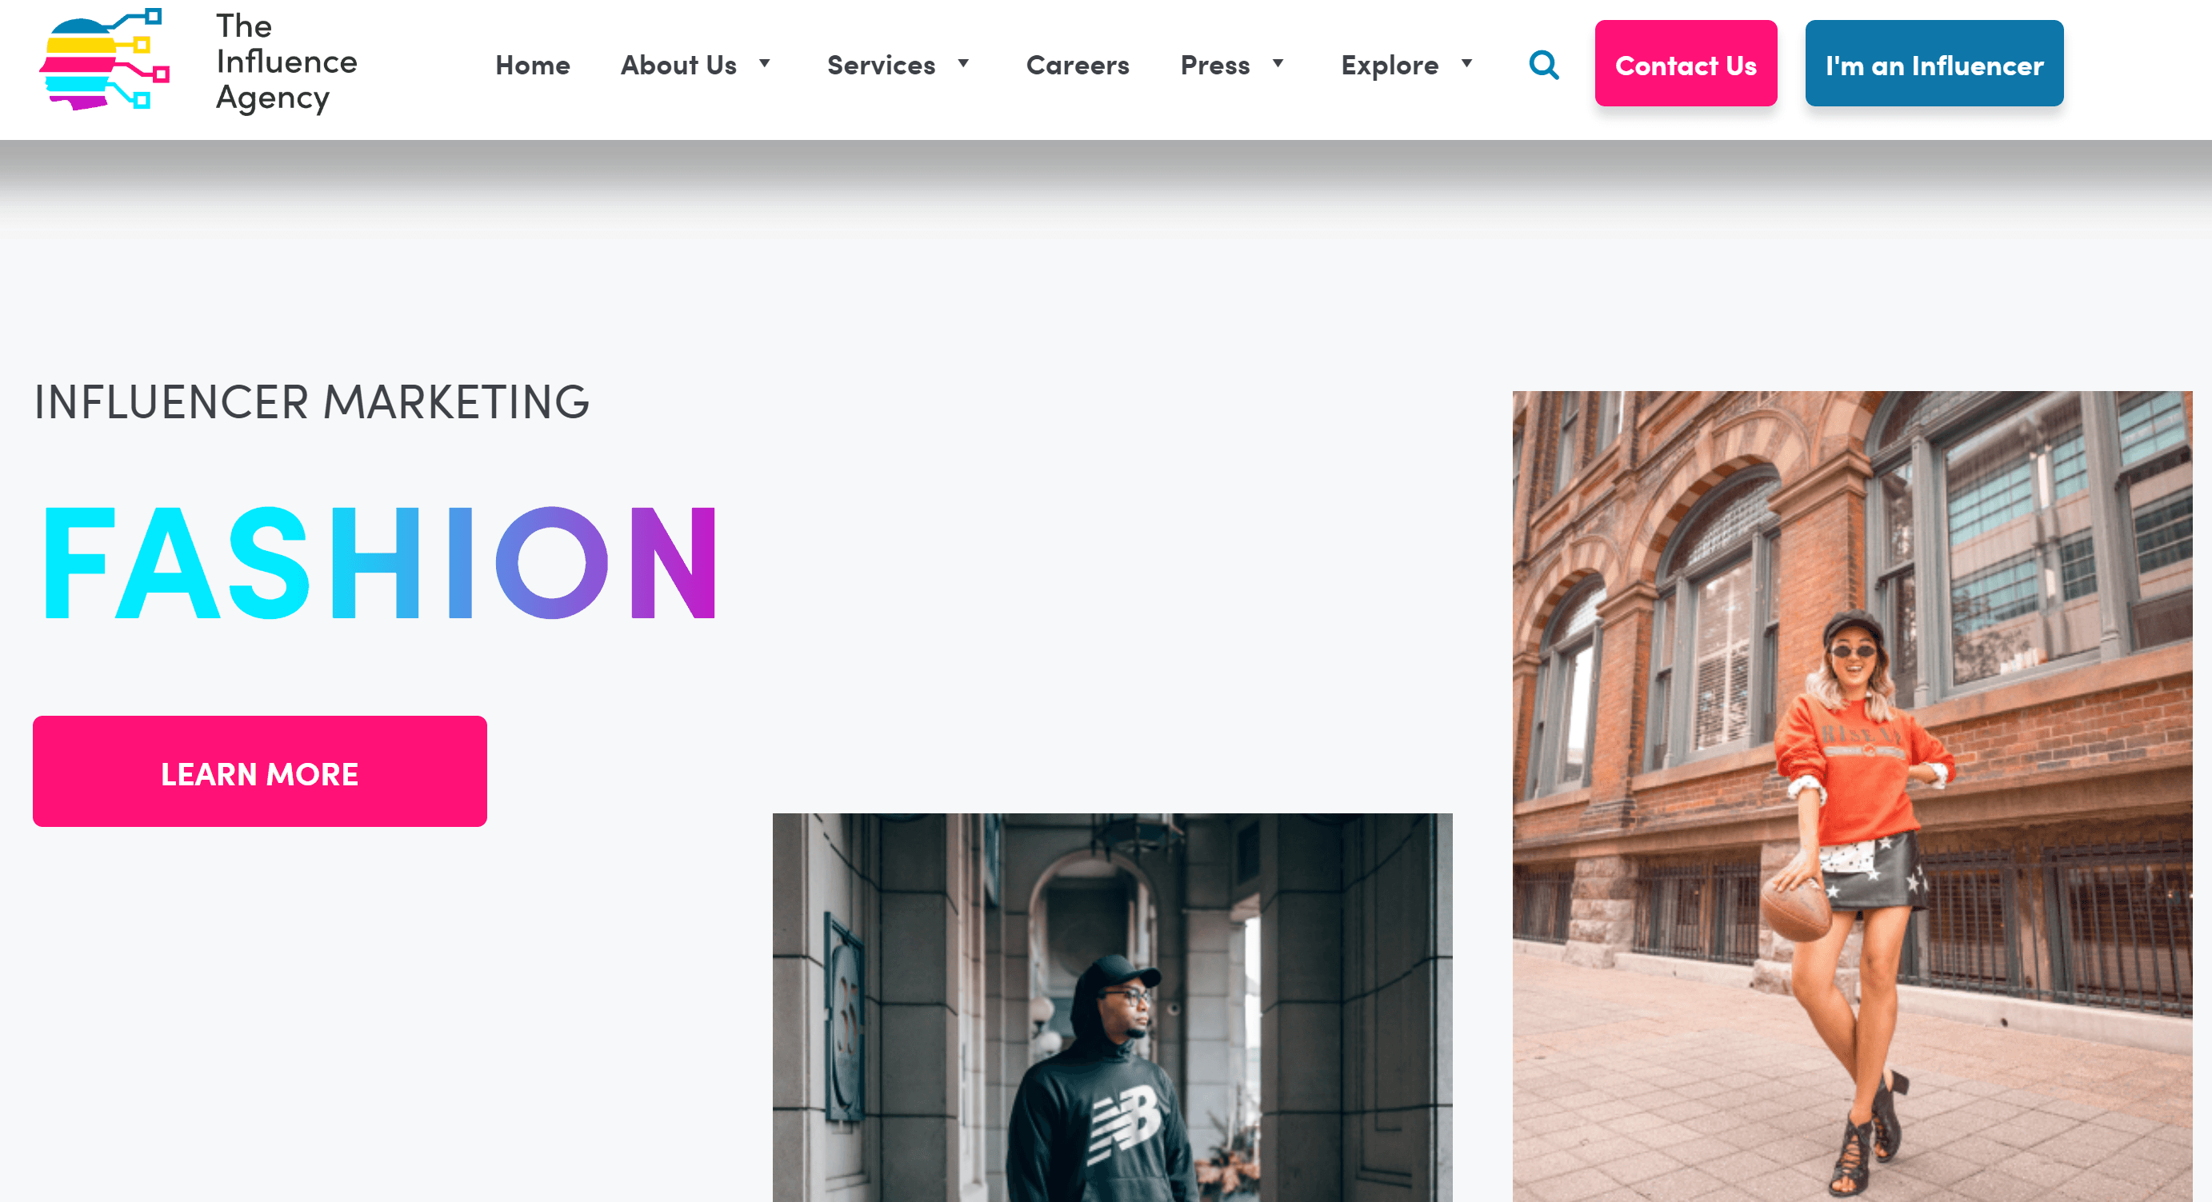Open the About Us menu label

click(678, 66)
